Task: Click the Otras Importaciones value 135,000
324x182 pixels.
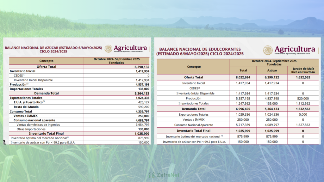Action: pos(144,129)
